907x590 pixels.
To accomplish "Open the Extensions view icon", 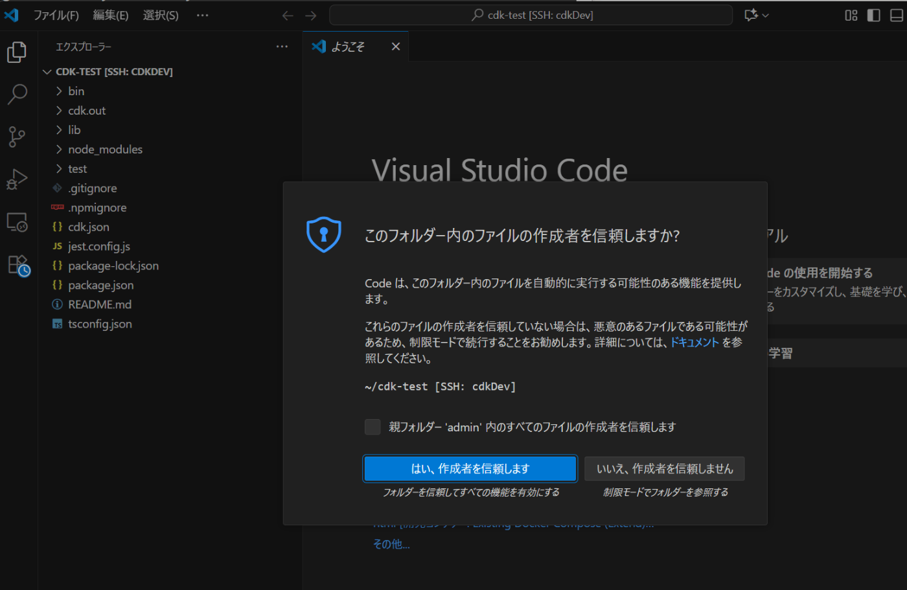I will 18,265.
